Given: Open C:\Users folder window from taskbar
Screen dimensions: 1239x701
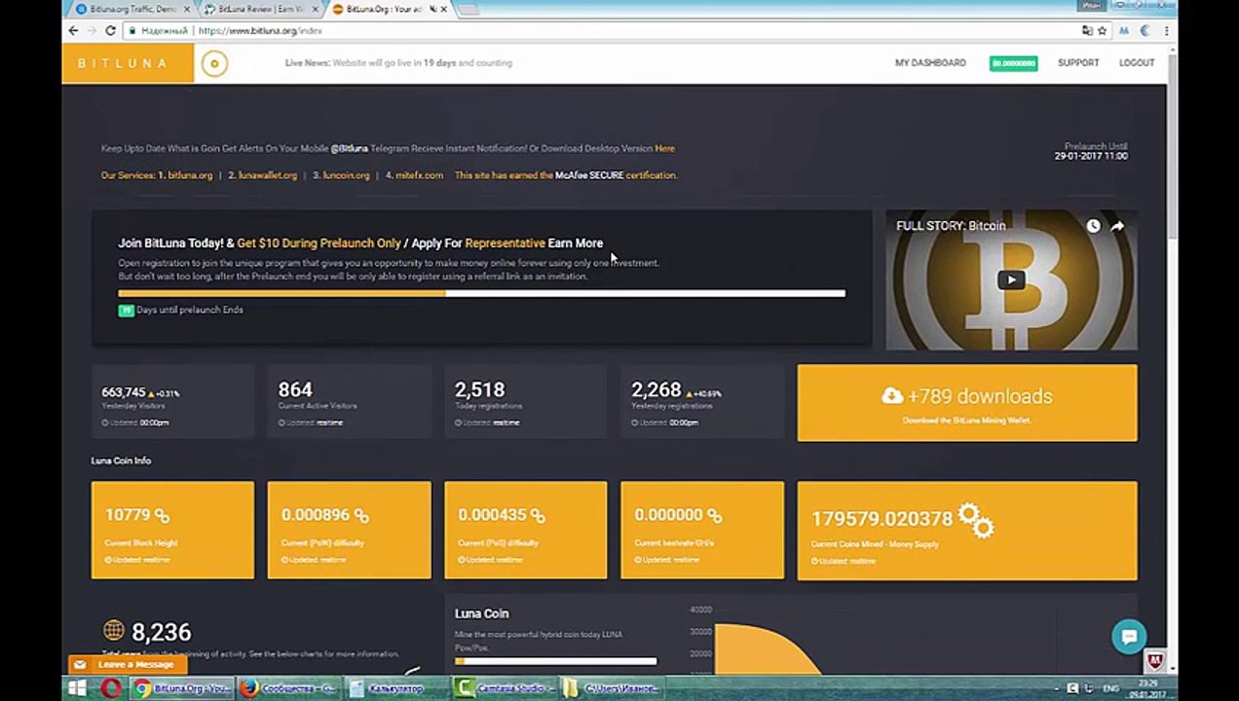Looking at the screenshot, I should pyautogui.click(x=611, y=688).
